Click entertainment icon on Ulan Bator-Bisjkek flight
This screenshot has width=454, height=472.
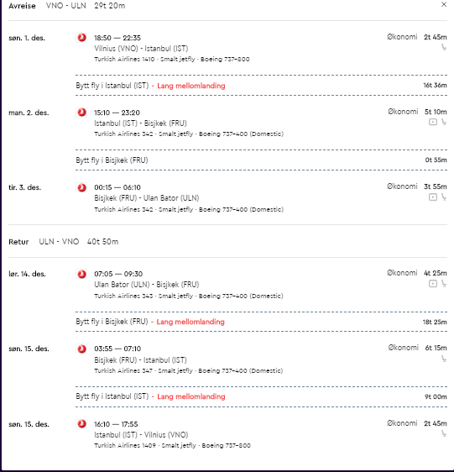pos(433,284)
